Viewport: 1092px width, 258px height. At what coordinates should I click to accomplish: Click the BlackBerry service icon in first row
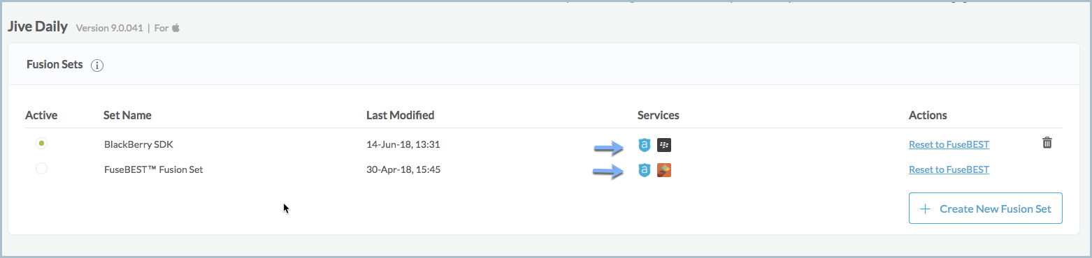(x=664, y=145)
